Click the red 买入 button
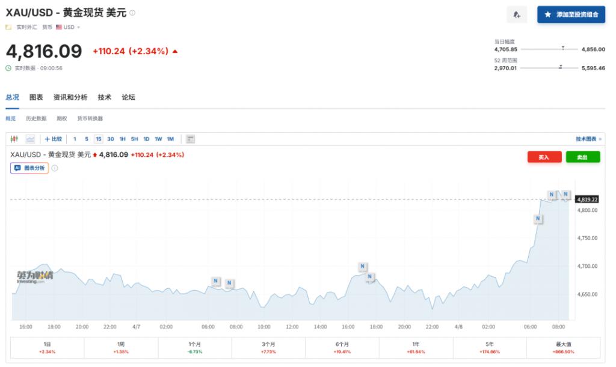Screen dimensions: 616x367 tap(544, 157)
